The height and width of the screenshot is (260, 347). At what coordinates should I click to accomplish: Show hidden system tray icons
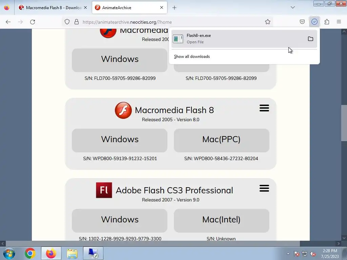[288, 254]
